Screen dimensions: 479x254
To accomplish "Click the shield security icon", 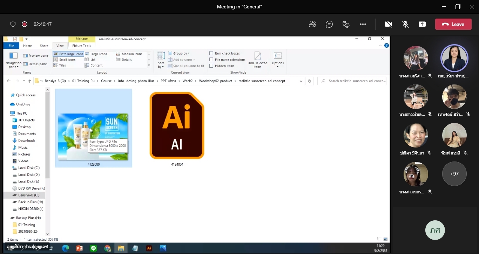I will point(13,24).
